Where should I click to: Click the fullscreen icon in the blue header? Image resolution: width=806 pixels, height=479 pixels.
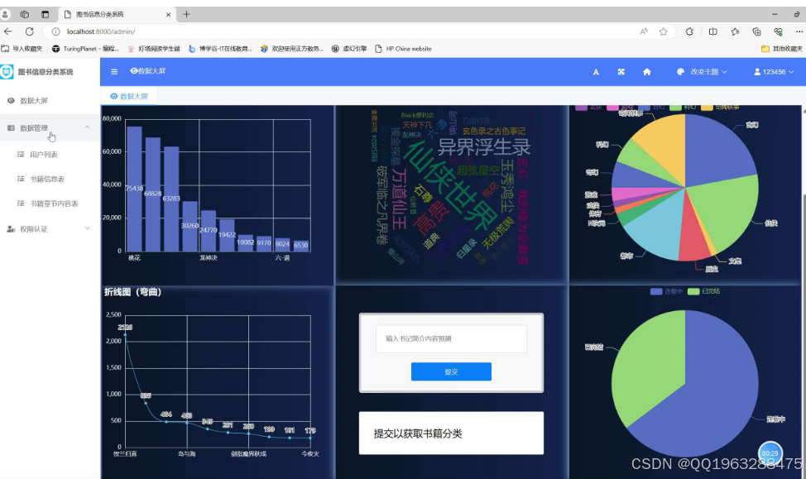tap(621, 72)
